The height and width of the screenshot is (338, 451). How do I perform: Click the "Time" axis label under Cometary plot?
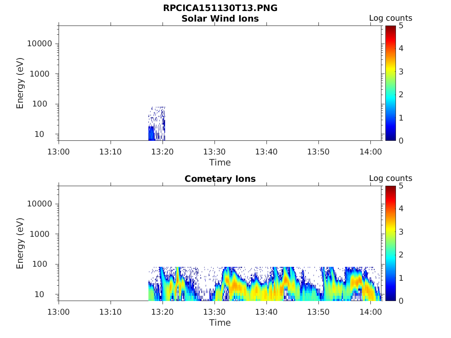pos(220,323)
